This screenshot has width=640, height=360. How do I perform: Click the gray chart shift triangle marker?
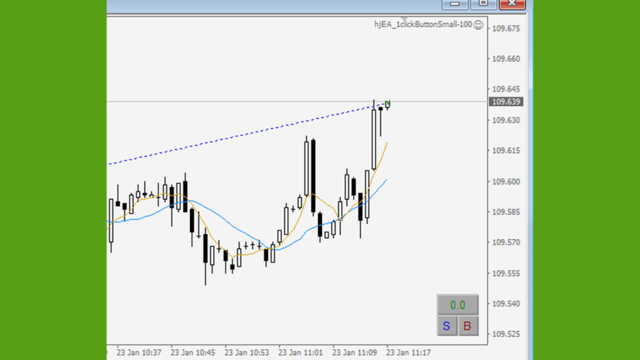click(403, 18)
